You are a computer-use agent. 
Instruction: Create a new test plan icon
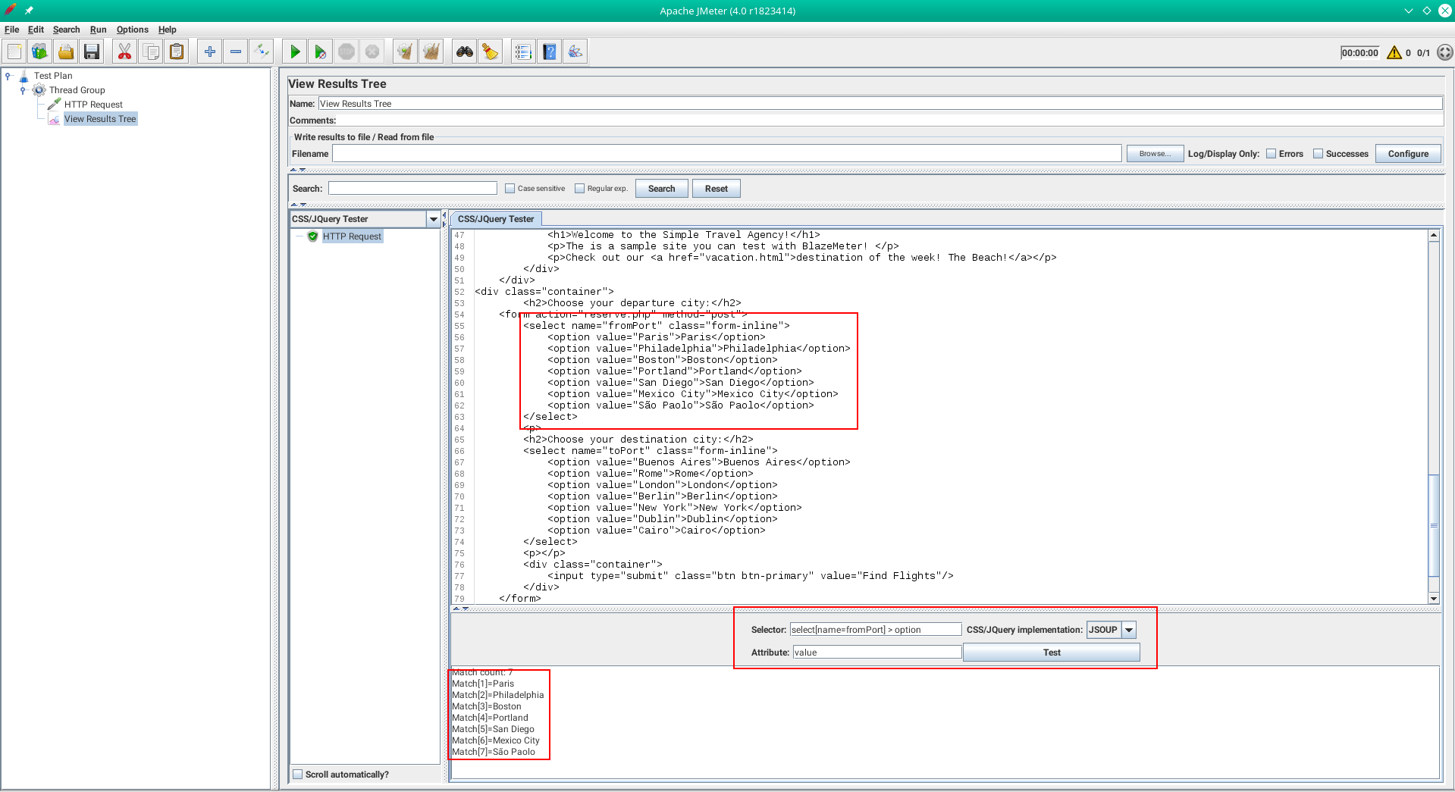point(14,52)
